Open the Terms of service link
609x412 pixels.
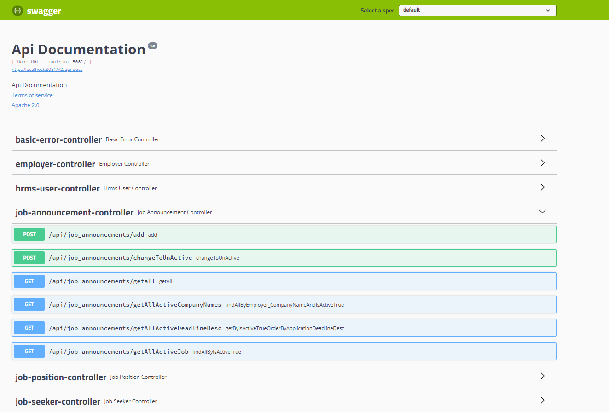tap(32, 95)
